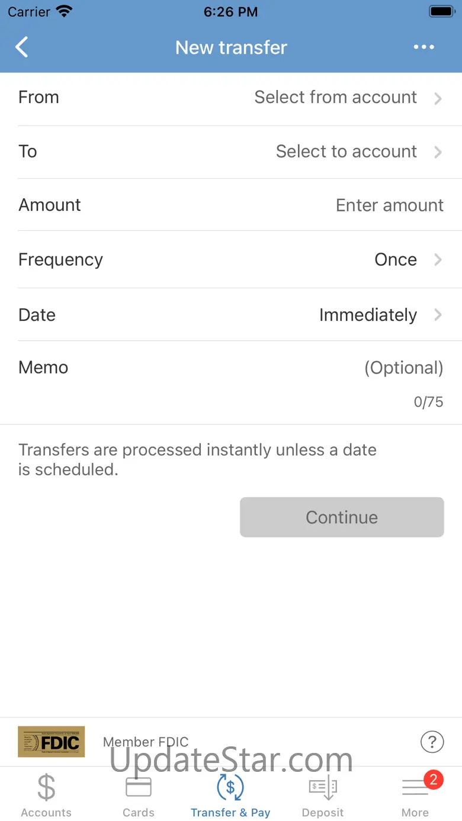
Task: Expand the Select to account chooser
Action: click(x=358, y=152)
